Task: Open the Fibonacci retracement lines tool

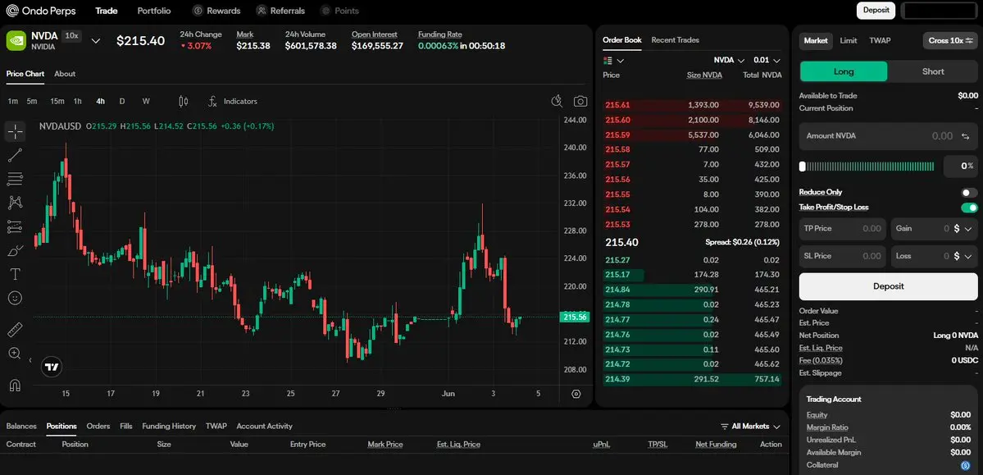Action: 15,179
